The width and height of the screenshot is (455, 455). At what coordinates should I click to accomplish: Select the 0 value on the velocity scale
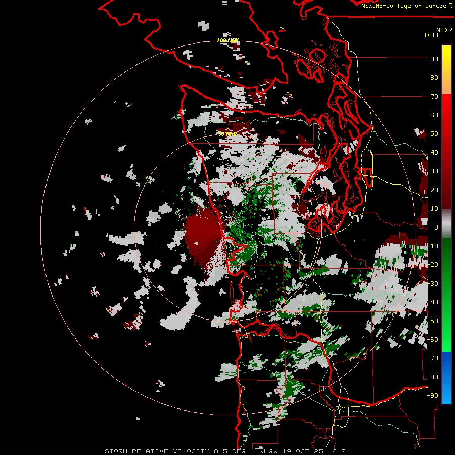[x=436, y=227]
